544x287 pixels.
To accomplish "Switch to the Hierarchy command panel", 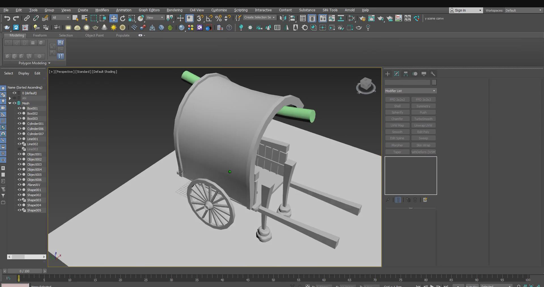I will pyautogui.click(x=406, y=74).
